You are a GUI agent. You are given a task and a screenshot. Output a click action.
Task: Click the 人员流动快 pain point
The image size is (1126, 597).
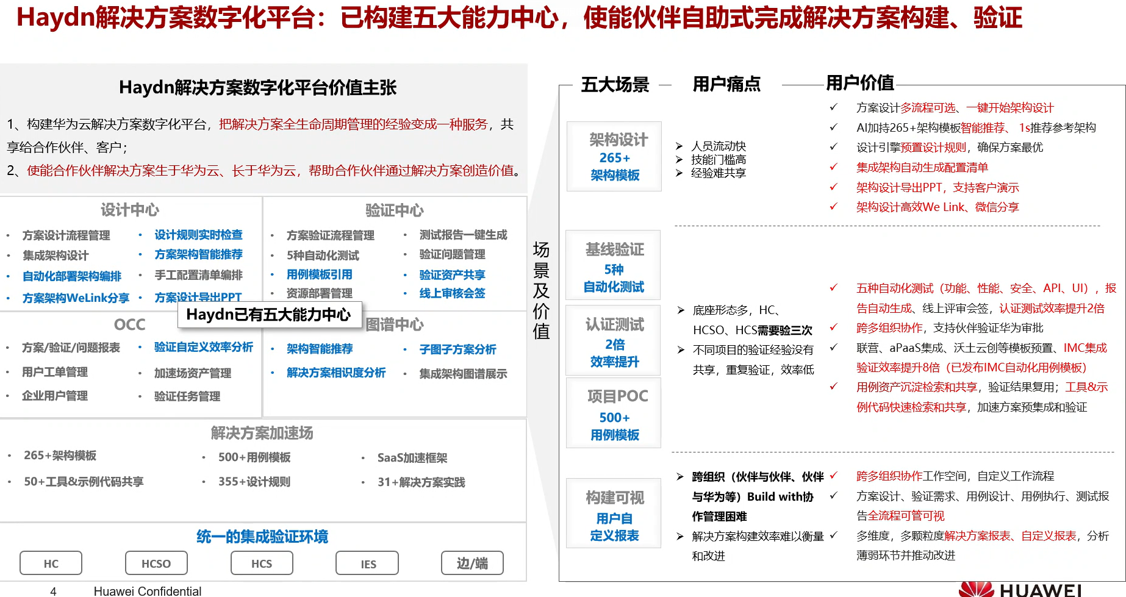[x=719, y=146]
